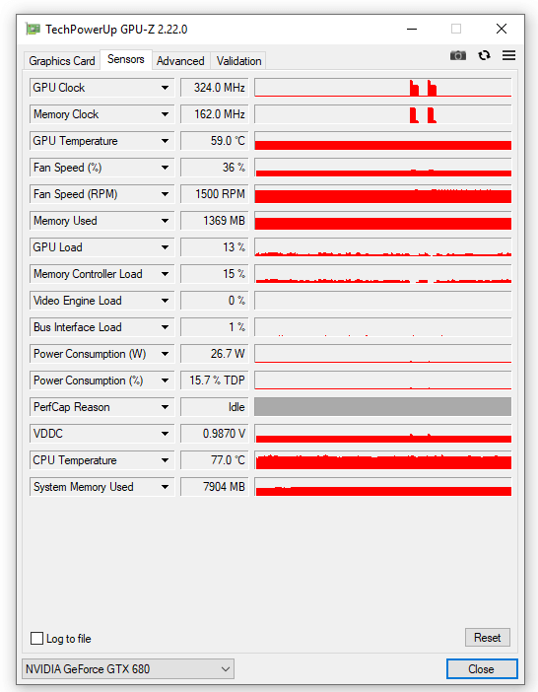Click the 324.0 MHz GPU clock value
This screenshot has height=692, width=538.
(215, 88)
